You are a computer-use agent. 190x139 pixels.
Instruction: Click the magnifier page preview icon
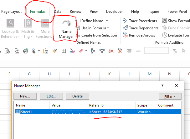17,51
